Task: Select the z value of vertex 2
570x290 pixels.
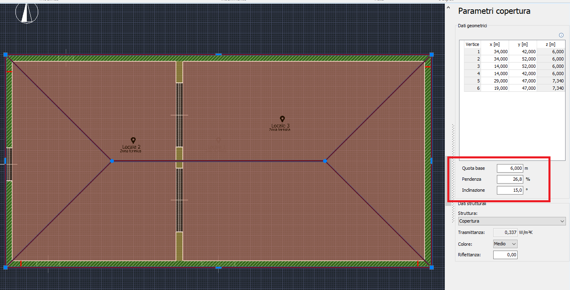Action: (551, 59)
